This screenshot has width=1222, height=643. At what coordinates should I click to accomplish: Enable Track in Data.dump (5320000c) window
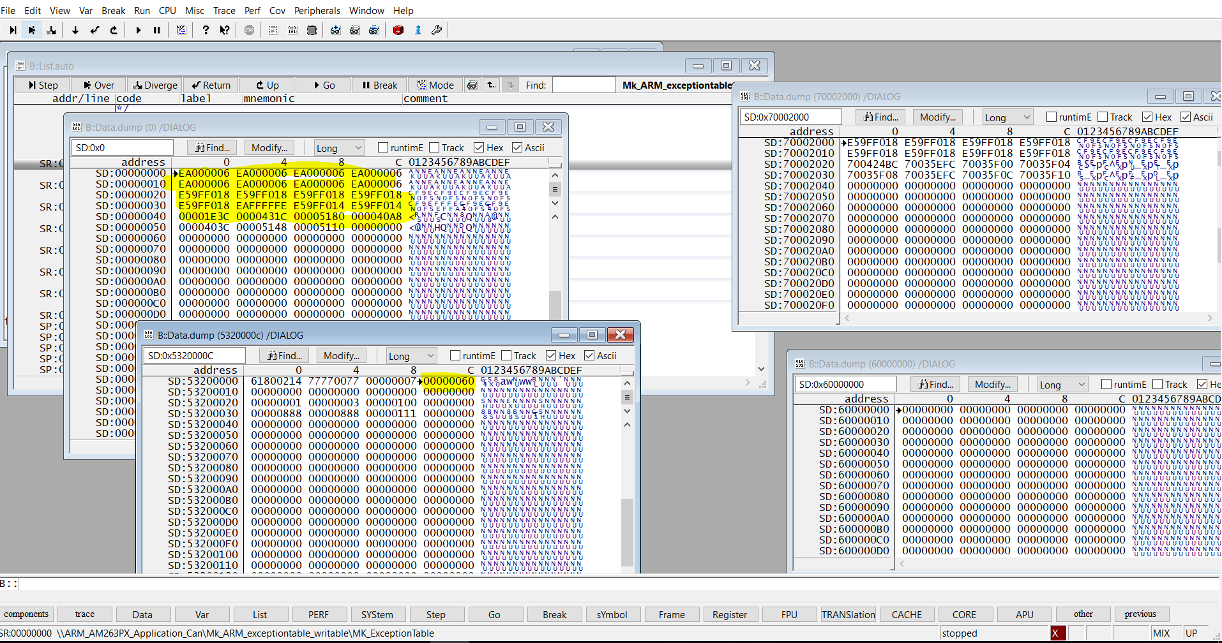pyautogui.click(x=506, y=355)
